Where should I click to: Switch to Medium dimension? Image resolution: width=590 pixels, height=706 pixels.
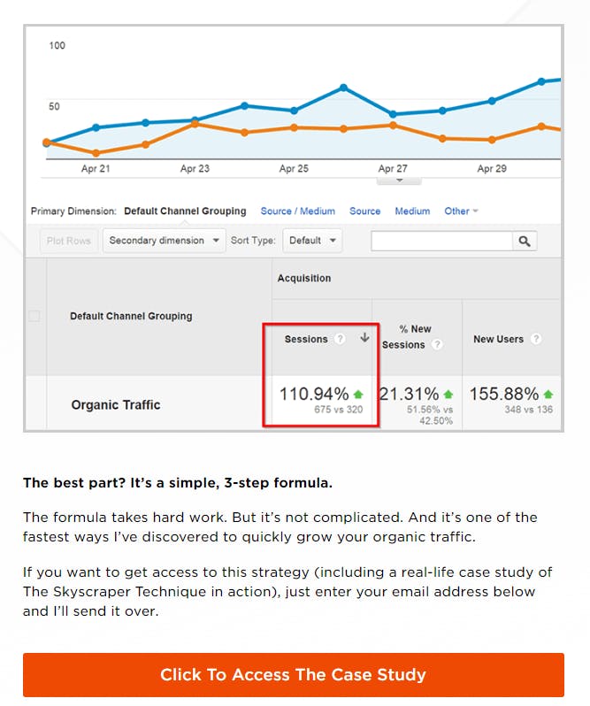(412, 211)
